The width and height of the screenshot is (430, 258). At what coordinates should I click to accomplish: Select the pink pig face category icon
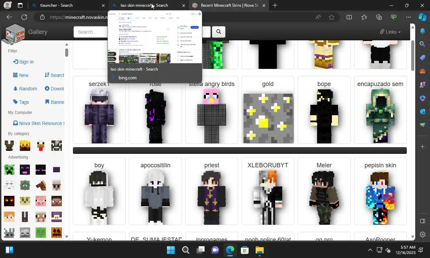(x=41, y=201)
